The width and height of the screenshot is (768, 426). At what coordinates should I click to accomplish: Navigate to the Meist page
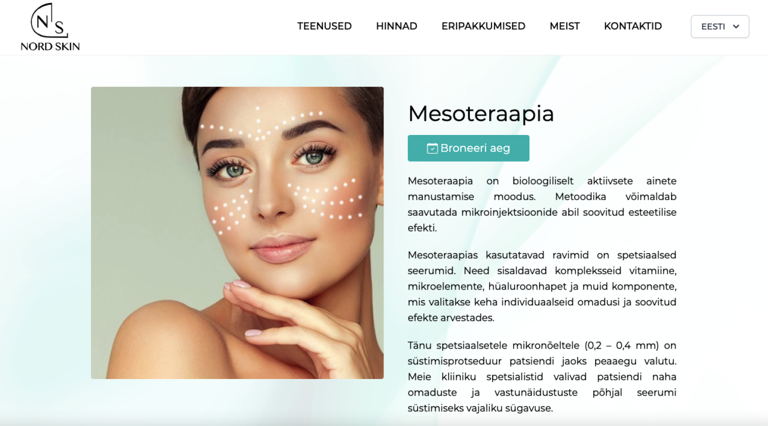point(565,26)
